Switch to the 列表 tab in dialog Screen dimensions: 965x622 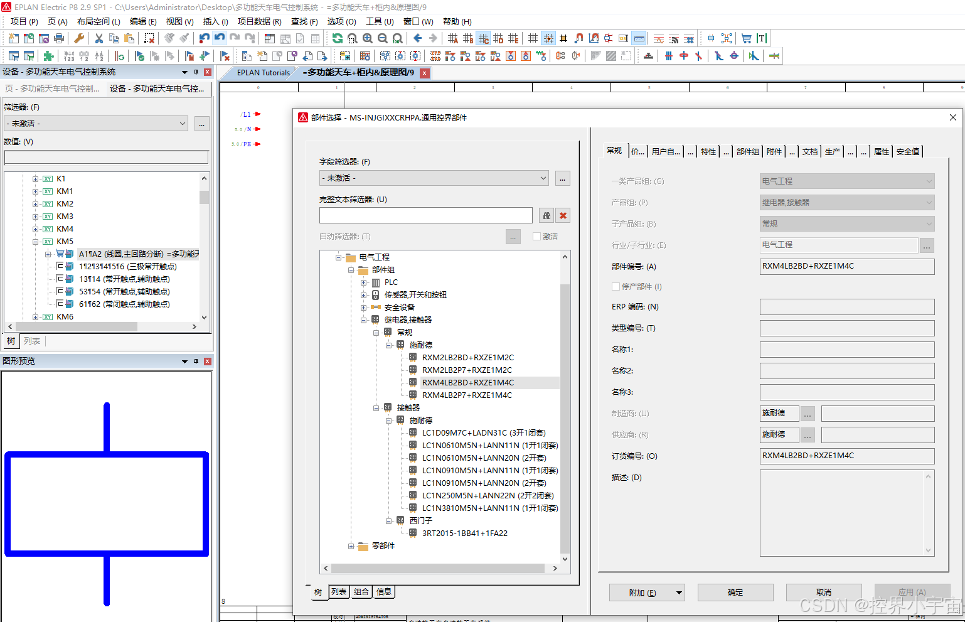[339, 592]
